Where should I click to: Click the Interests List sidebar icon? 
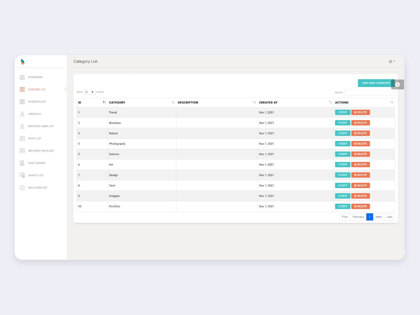tap(22, 102)
